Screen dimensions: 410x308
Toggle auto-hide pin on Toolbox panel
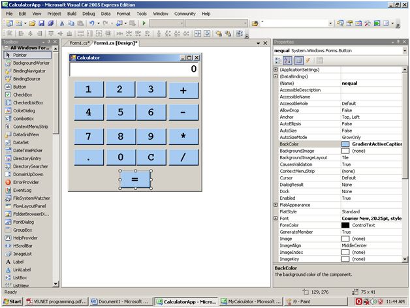(x=48, y=42)
